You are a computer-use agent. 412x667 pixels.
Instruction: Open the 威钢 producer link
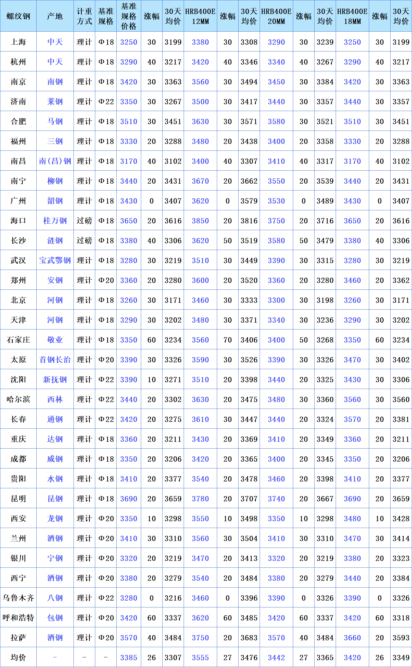(55, 459)
